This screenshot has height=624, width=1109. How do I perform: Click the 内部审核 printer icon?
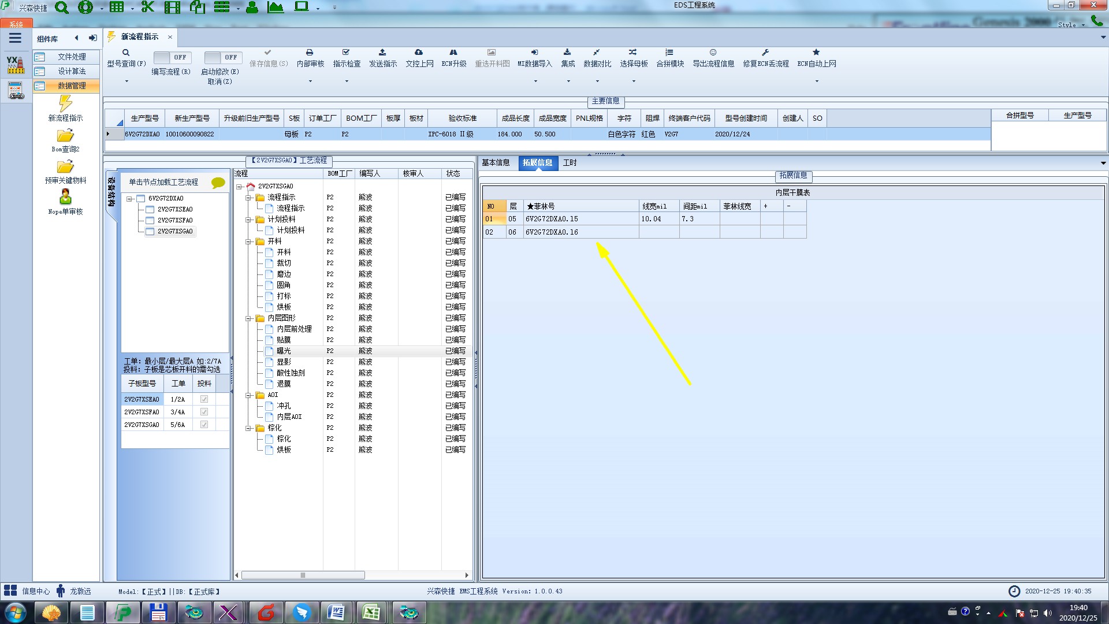tap(310, 53)
